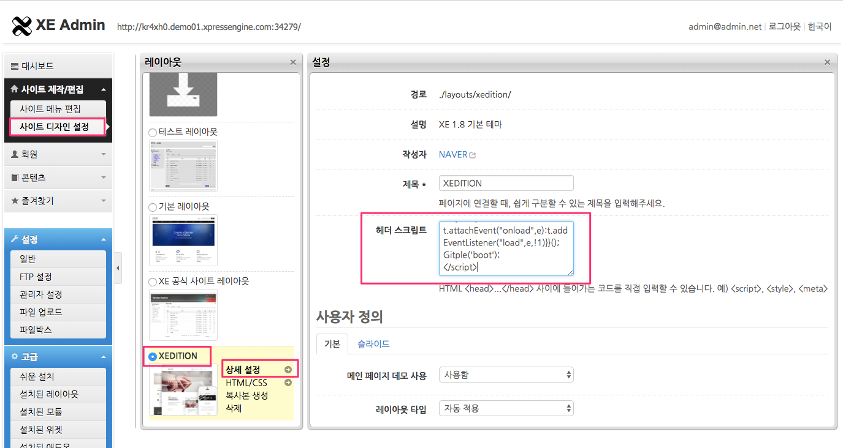Open 파일박스
Screen dimensions: 843x448
click(x=58, y=329)
